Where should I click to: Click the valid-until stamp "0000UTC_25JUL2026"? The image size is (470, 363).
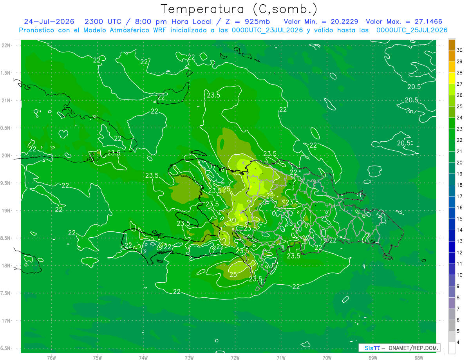click(x=412, y=30)
